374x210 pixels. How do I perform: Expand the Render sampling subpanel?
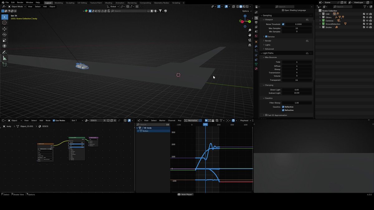(264, 41)
